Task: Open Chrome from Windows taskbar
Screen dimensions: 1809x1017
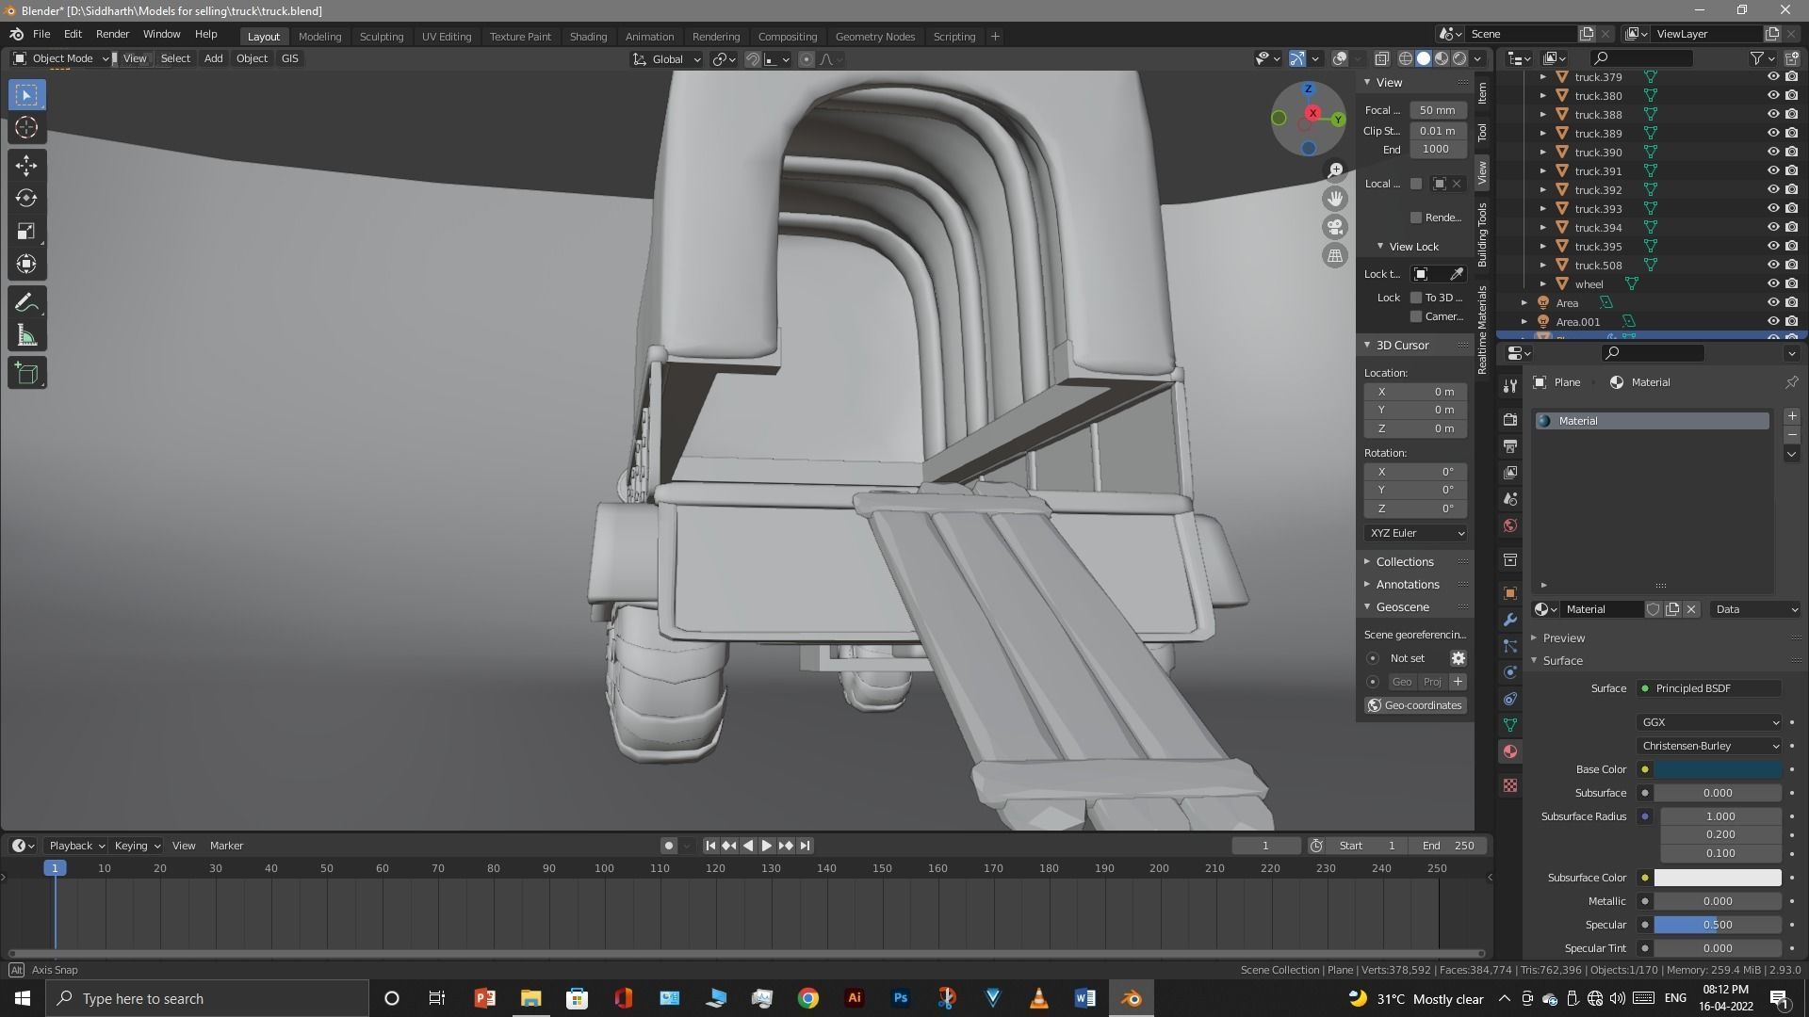Action: [808, 998]
